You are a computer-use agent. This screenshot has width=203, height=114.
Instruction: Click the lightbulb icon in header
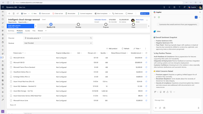tap(164, 7)
